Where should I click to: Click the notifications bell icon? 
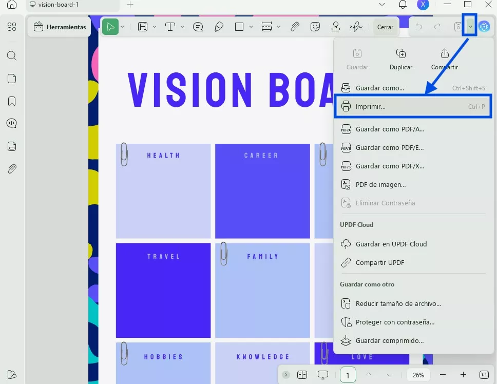[x=403, y=5]
